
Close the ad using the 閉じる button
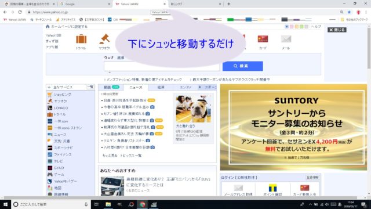click(337, 30)
